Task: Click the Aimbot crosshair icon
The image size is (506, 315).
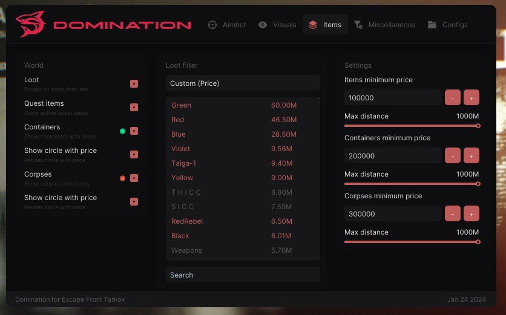Action: click(x=212, y=25)
